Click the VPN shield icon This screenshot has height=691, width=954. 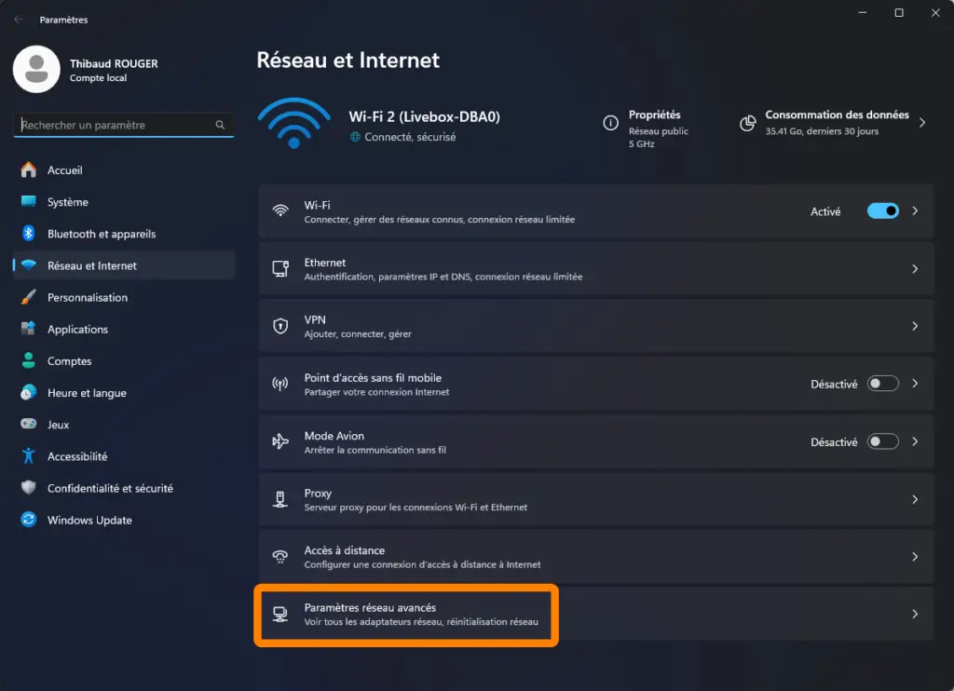(x=280, y=326)
